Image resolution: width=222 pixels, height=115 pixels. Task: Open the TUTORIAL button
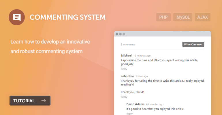coord(30,101)
